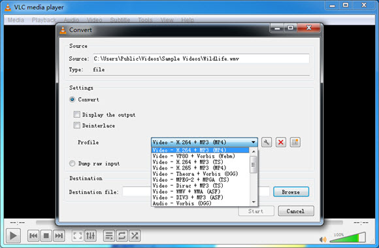The width and height of the screenshot is (379, 248).
Task: Enable Display the output checkbox
Action: point(77,115)
